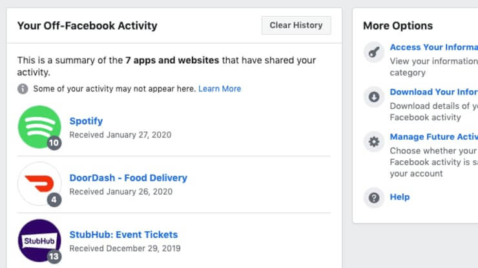This screenshot has height=268, width=478.
Task: Click the question mark Help icon
Action: [373, 197]
